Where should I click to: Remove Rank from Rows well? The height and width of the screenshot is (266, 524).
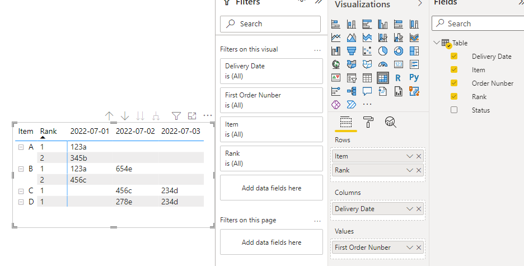pyautogui.click(x=419, y=170)
